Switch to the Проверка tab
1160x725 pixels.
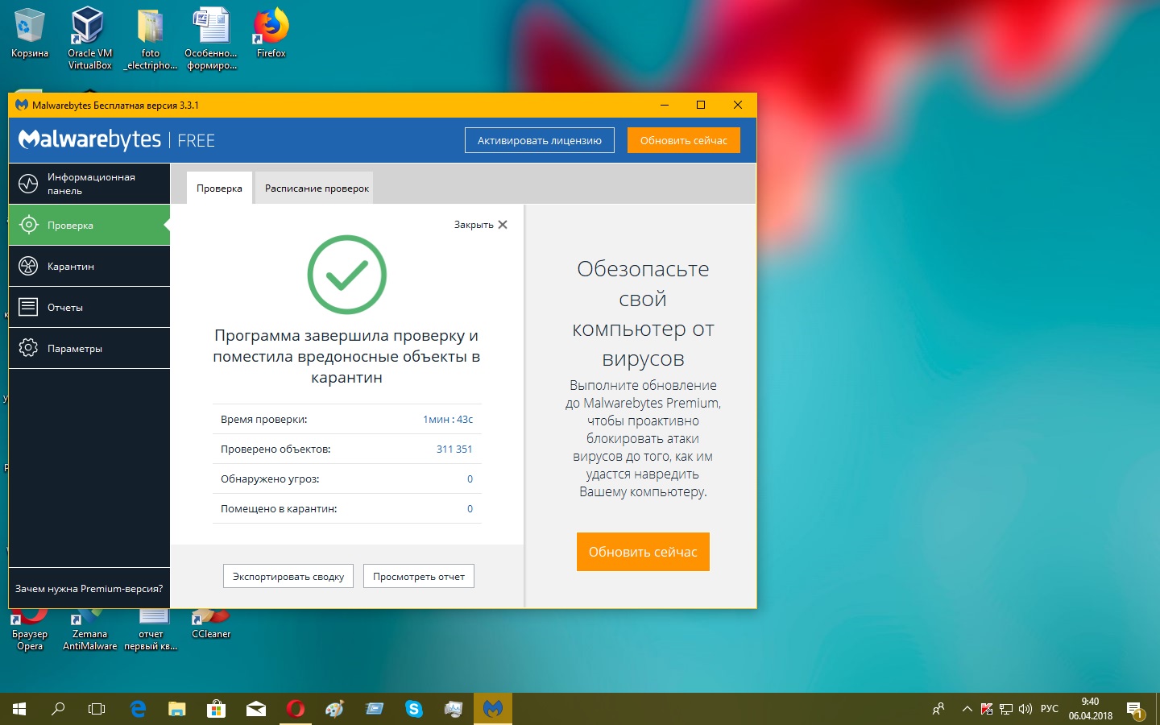[219, 188]
